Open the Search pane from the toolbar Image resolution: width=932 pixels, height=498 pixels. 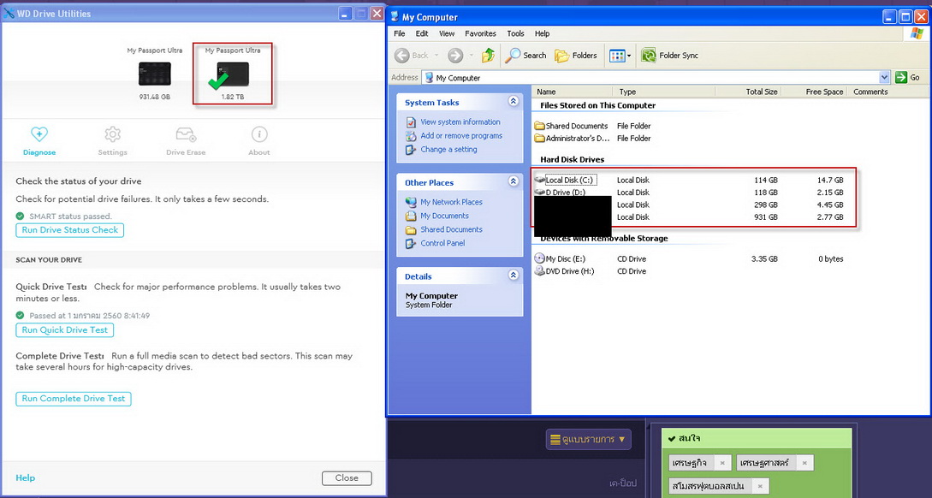pos(525,56)
